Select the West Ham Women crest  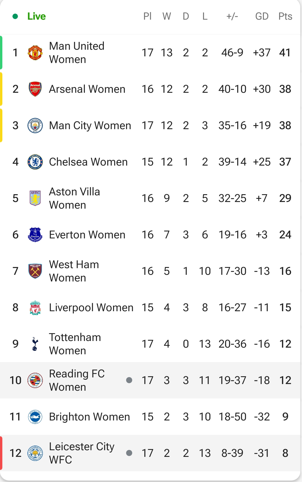35,271
